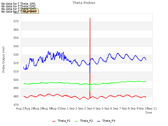Click the 490 y-axis tick label

click(x=16, y=88)
